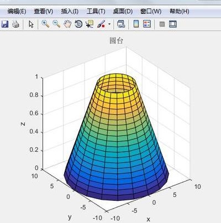Click the z-axis tick label 0.2

(x=34, y=149)
